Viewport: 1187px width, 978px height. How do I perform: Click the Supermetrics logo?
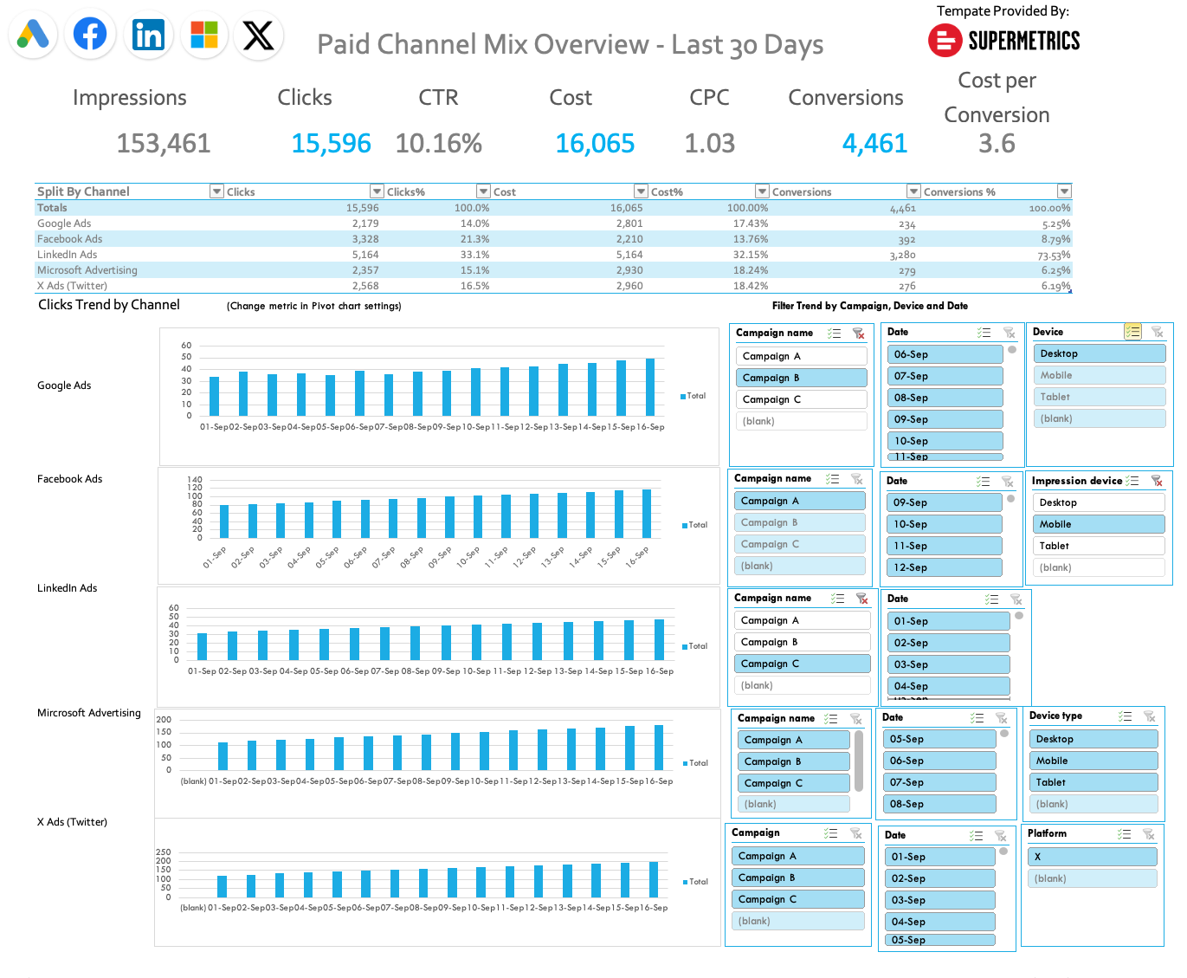1003,41
